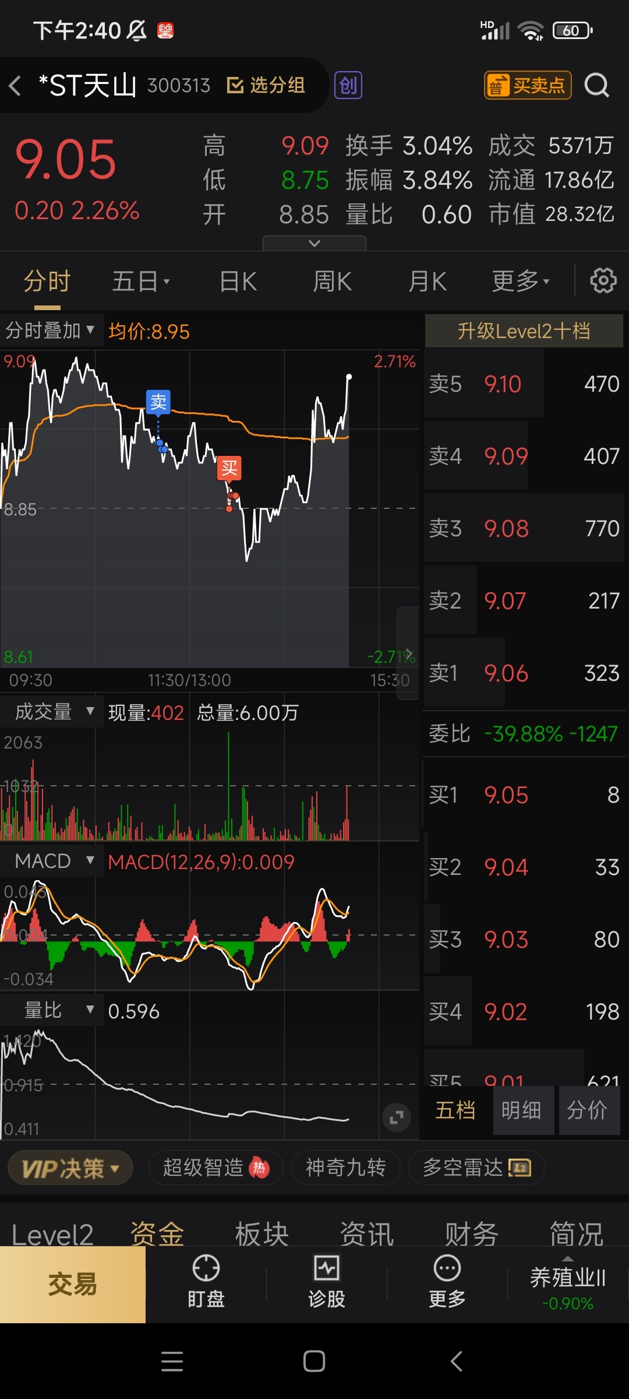This screenshot has height=1399, width=629.
Task: Open the 更多 chart period dropdown
Action: 520,282
